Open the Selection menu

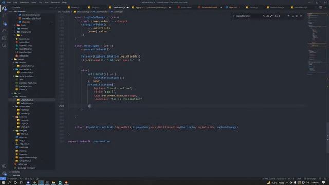(24, 2)
